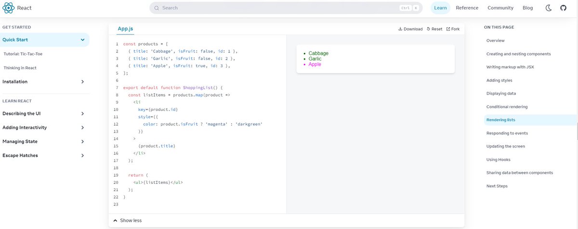Viewport: 578px width, 229px height.
Task: Jump to Sharing data between components
Action: click(520, 173)
